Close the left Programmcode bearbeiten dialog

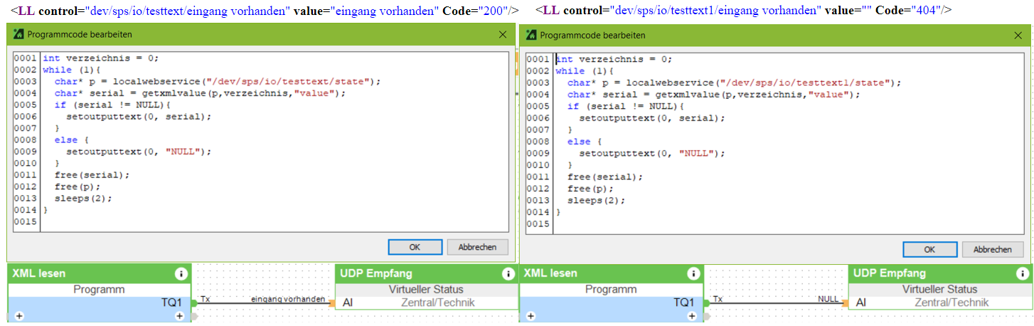click(503, 34)
